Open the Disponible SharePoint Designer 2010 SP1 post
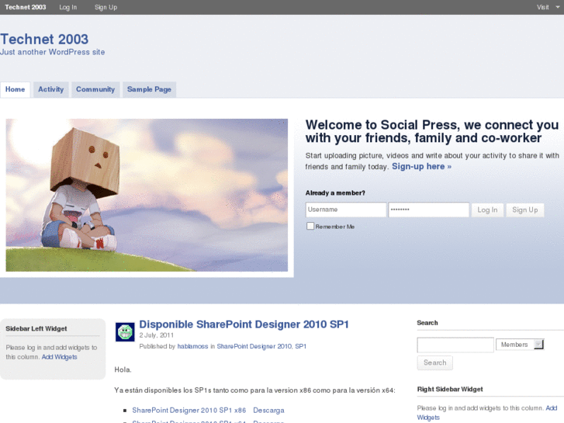Screen dimensions: 564x423 [x=244, y=324]
